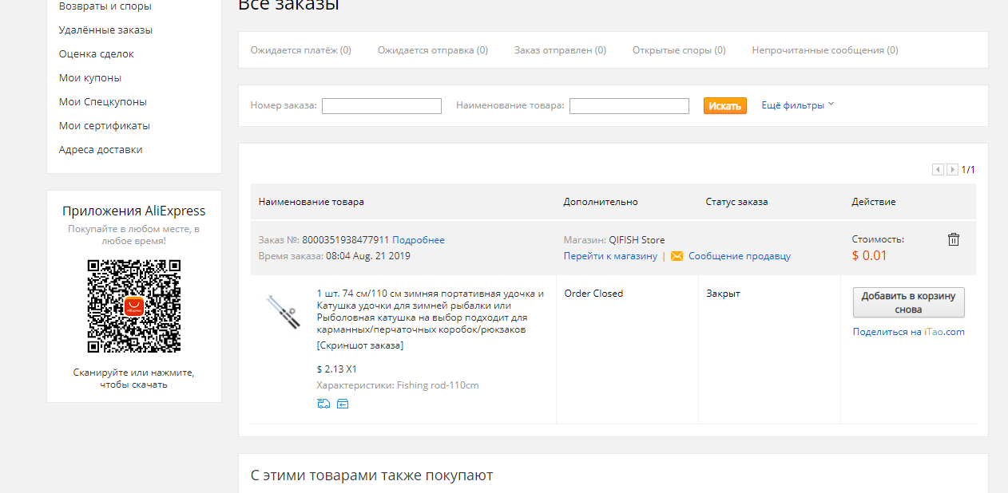Viewport: 1008px width, 493px height.
Task: Click "Добавить в корзину снова" button
Action: pos(909,302)
